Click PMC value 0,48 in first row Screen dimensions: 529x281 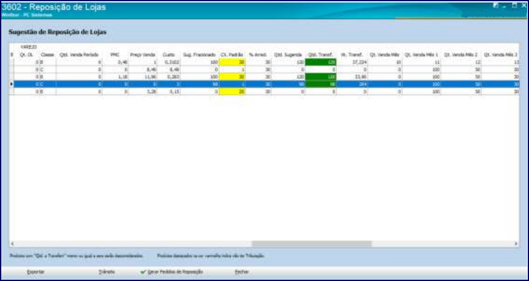(x=123, y=62)
